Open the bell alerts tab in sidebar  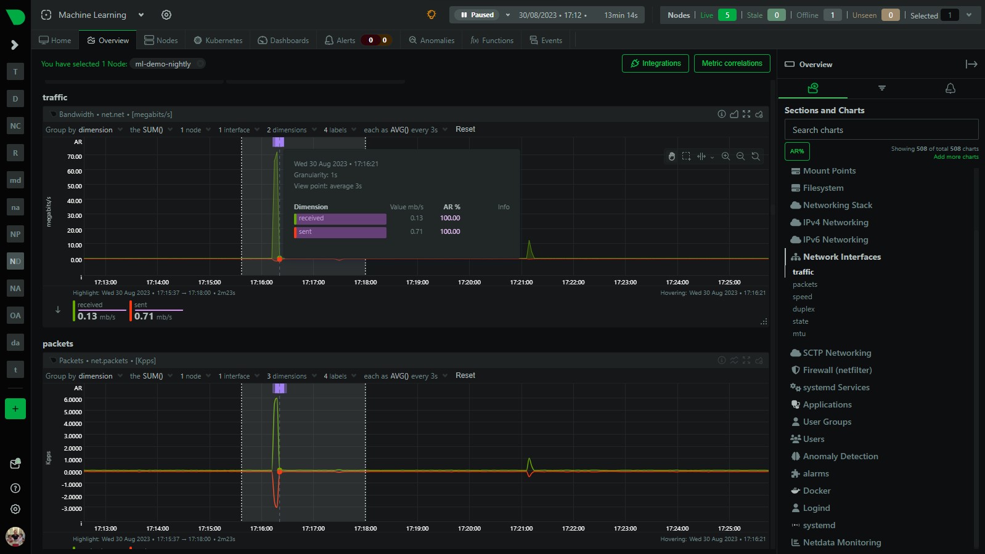pyautogui.click(x=950, y=89)
